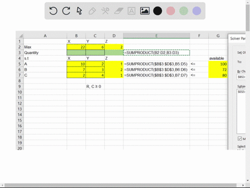The width and height of the screenshot is (250, 188).
Task: Click cell containing 's.t'
Action: click(x=45, y=58)
